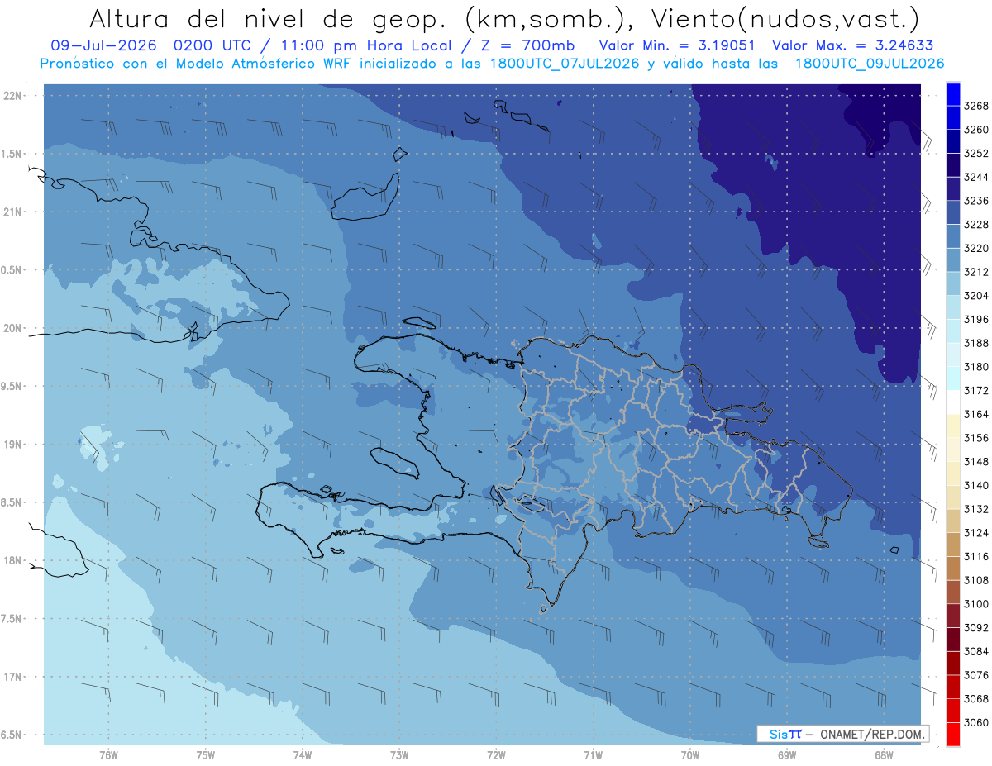The image size is (992, 766).
Task: Click the '6.5N' latitude label
Action: point(12,735)
